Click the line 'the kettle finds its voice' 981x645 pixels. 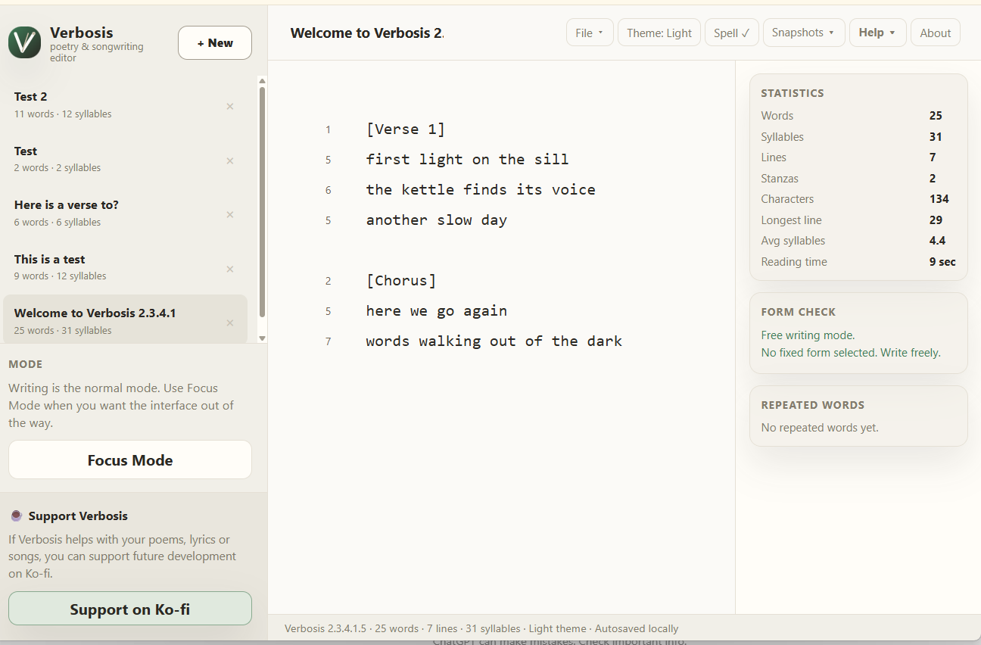point(481,190)
